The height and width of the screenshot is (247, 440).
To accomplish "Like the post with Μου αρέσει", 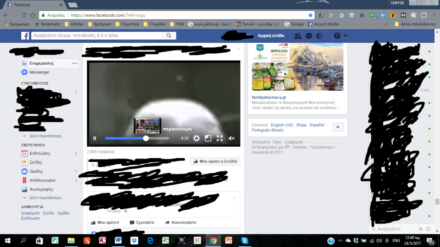I will (x=105, y=222).
